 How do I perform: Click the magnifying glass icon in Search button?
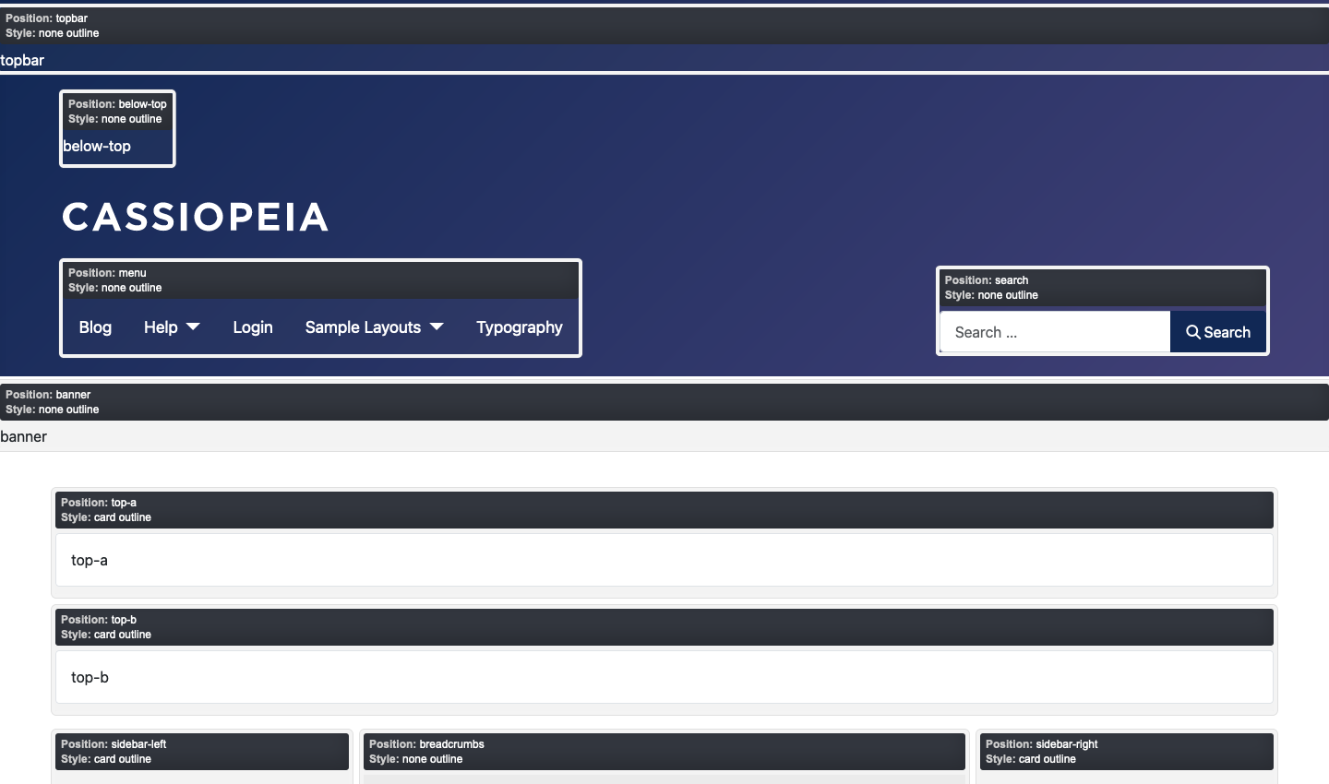pos(1193,332)
